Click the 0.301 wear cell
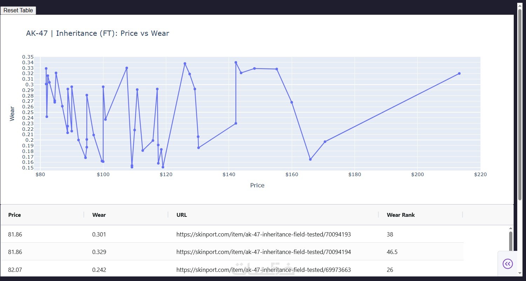526x281 pixels. point(99,234)
